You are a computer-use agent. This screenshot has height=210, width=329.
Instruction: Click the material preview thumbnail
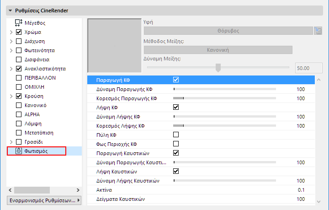[x=114, y=45]
